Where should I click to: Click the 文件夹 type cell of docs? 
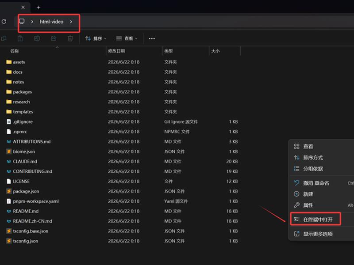(x=170, y=72)
